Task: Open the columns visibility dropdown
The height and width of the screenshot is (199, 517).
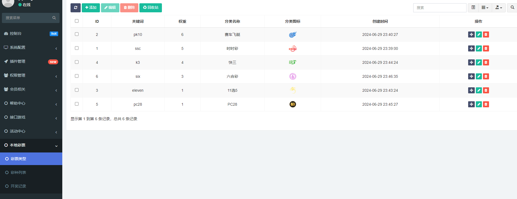Action: [x=485, y=8]
